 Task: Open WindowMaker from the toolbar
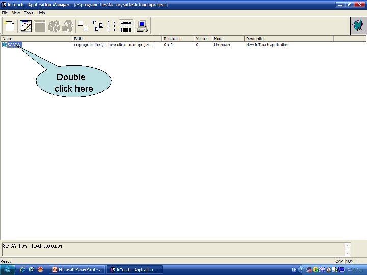click(25, 26)
